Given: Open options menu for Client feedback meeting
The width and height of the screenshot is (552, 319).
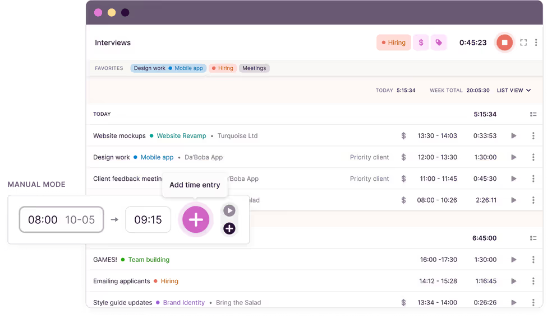Looking at the screenshot, I should pyautogui.click(x=533, y=179).
